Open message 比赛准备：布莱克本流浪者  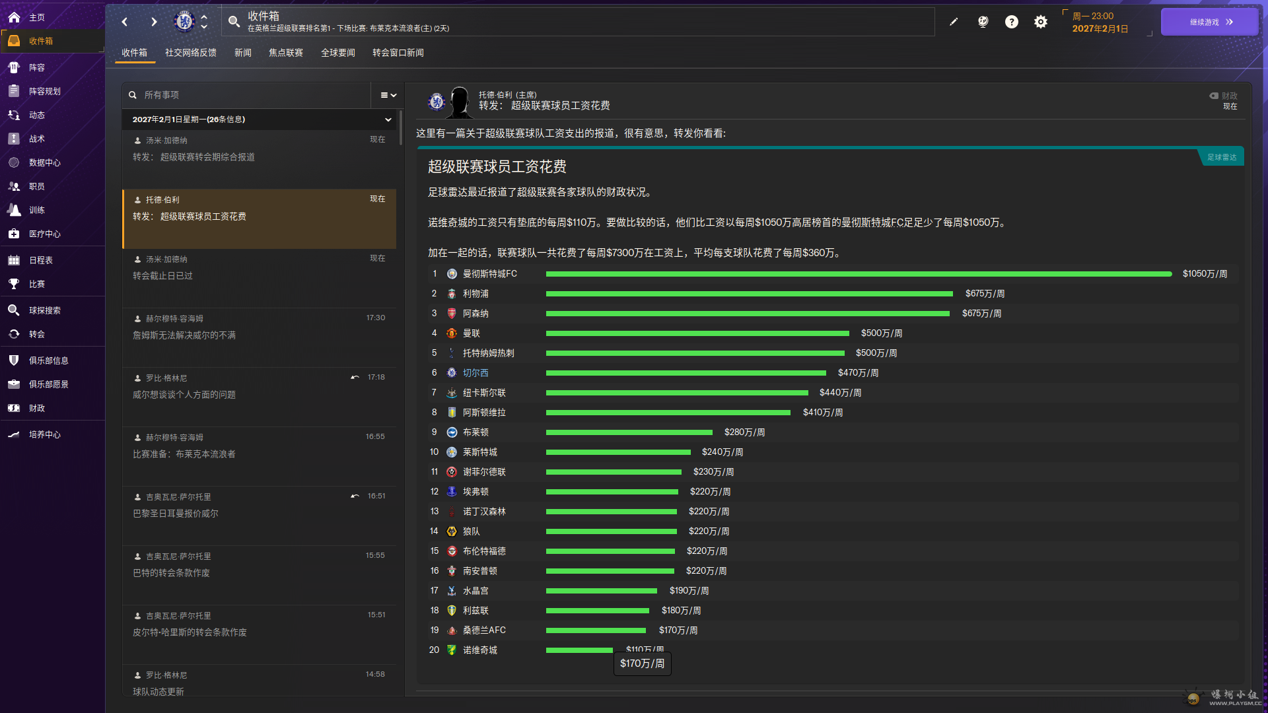coord(260,456)
